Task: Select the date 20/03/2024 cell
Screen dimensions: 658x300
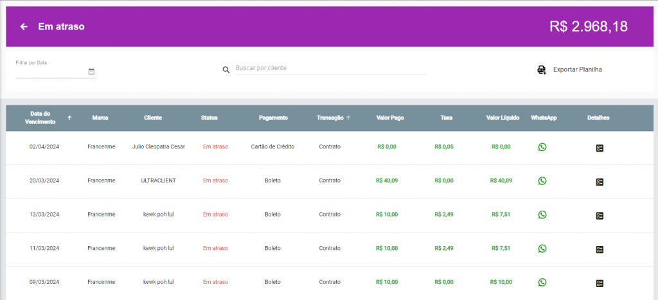Action: coord(44,181)
